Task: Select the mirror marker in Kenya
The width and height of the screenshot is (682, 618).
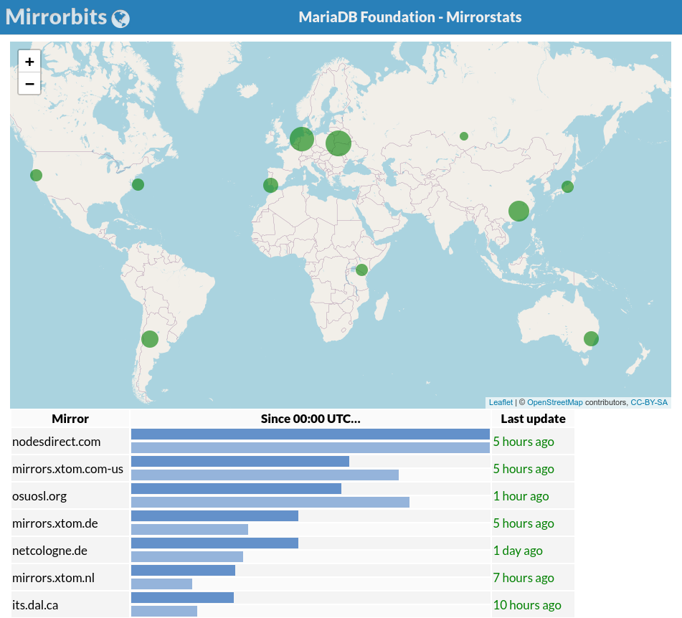Action: coord(361,270)
